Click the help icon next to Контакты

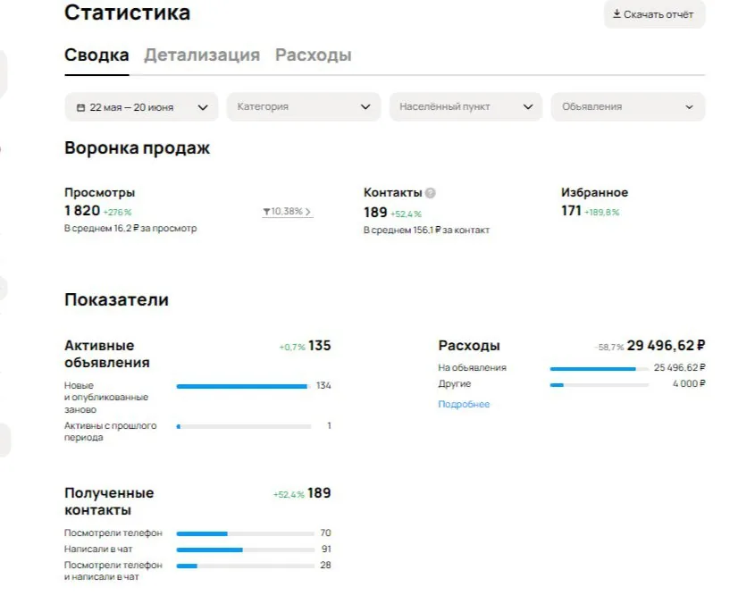point(431,193)
